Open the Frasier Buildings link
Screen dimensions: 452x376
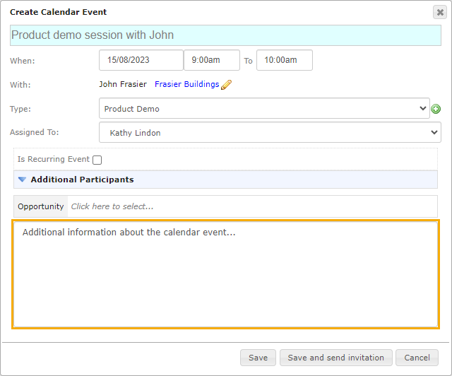pyautogui.click(x=186, y=84)
